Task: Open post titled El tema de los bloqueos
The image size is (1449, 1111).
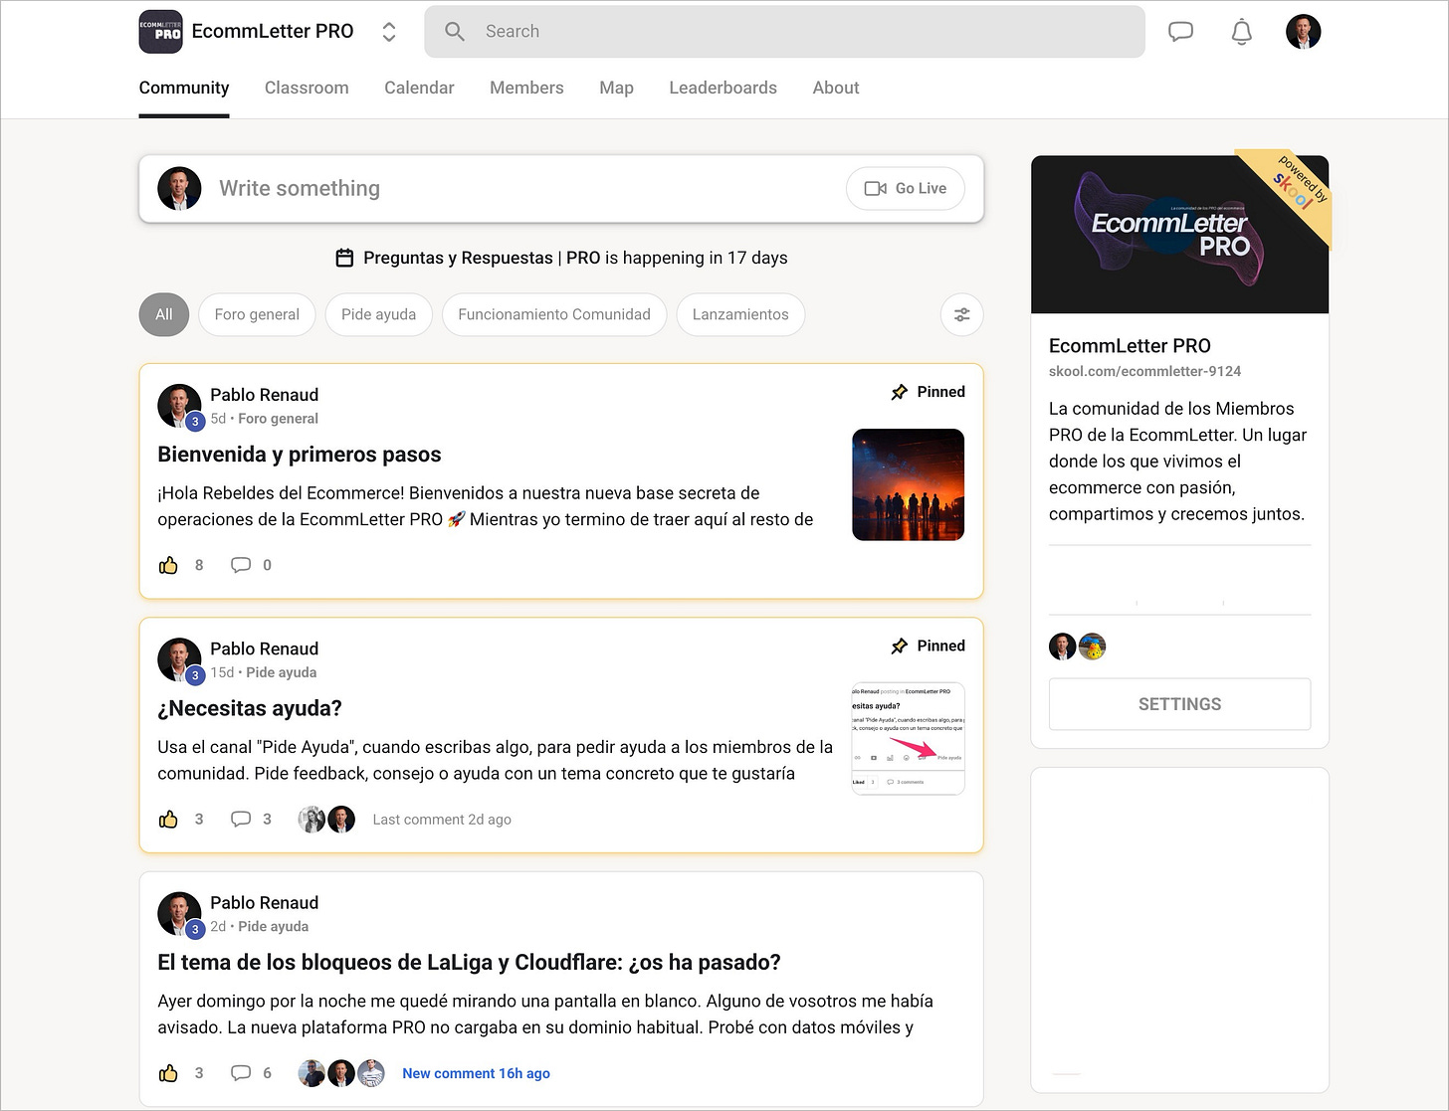Action: point(469,962)
